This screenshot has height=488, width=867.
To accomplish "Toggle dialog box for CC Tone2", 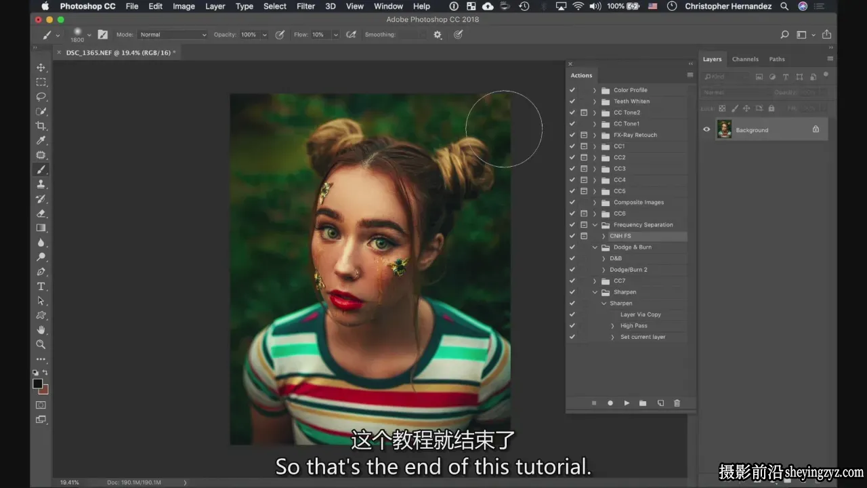I will point(584,113).
